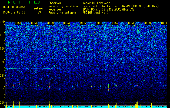Click the 0959 time marker
The height and width of the screenshot is (108, 170).
(148, 23)
